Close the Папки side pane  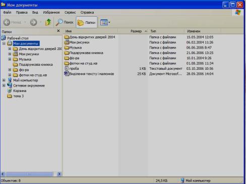point(58,31)
